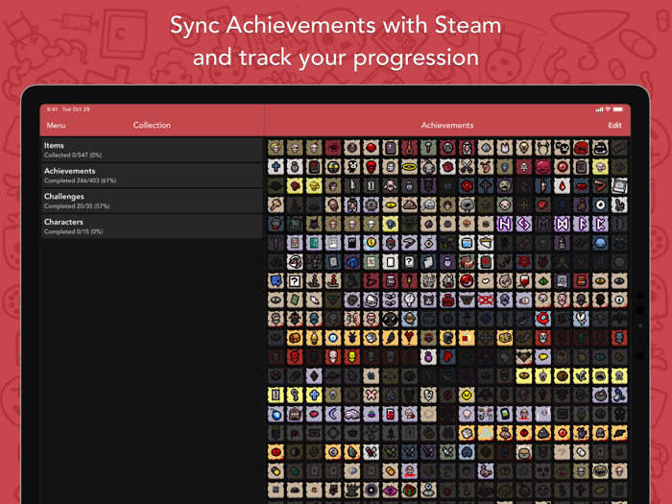Viewport: 672px width, 504px height.
Task: Tap the Wi-Fi indicator in the status bar
Action: 608,109
